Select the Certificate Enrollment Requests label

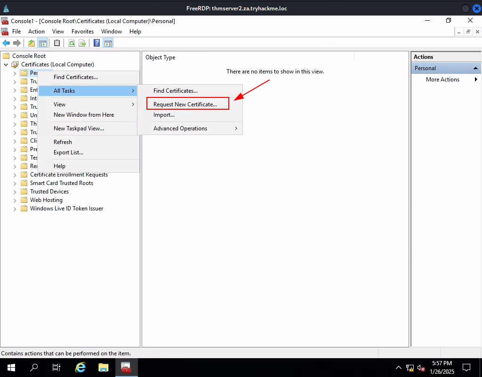click(x=69, y=175)
